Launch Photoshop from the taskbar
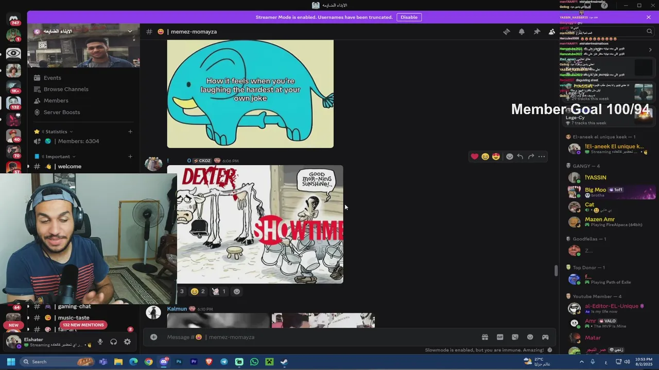The height and width of the screenshot is (370, 659). point(179,362)
